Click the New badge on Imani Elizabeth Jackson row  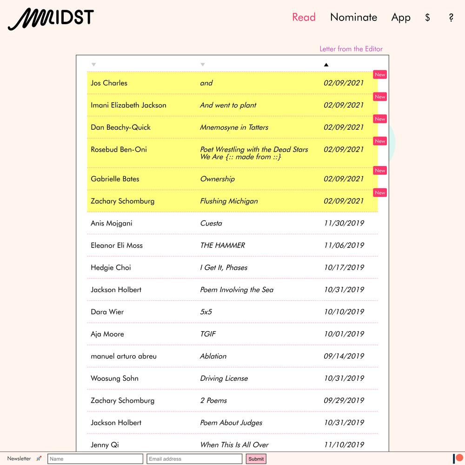click(x=380, y=97)
